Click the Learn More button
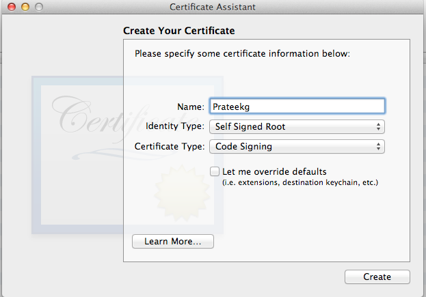Screen dimensions: 426x297 click(x=172, y=242)
